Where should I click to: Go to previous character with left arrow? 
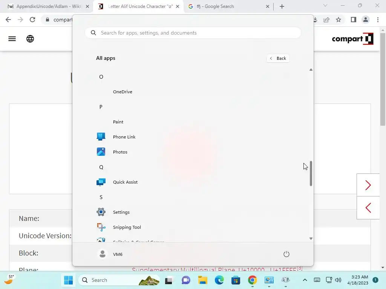pyautogui.click(x=368, y=208)
